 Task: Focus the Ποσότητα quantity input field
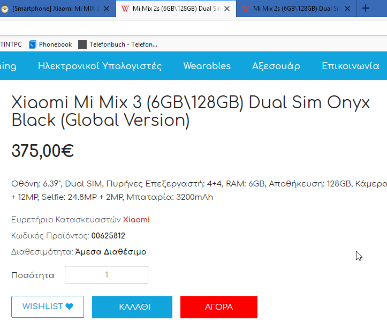[107, 275]
